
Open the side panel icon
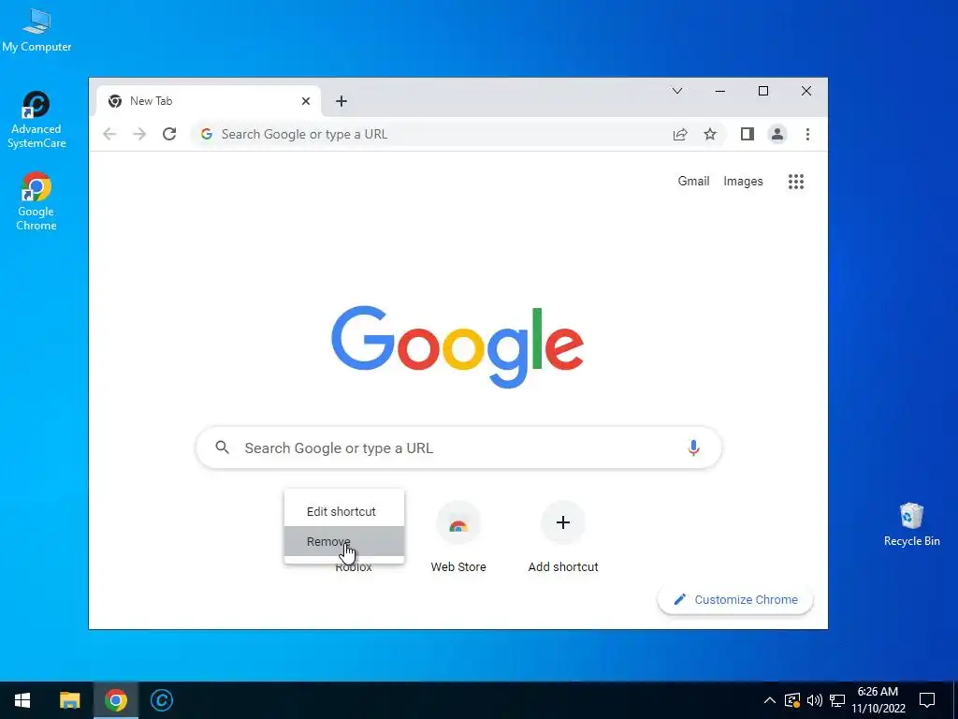pyautogui.click(x=748, y=134)
